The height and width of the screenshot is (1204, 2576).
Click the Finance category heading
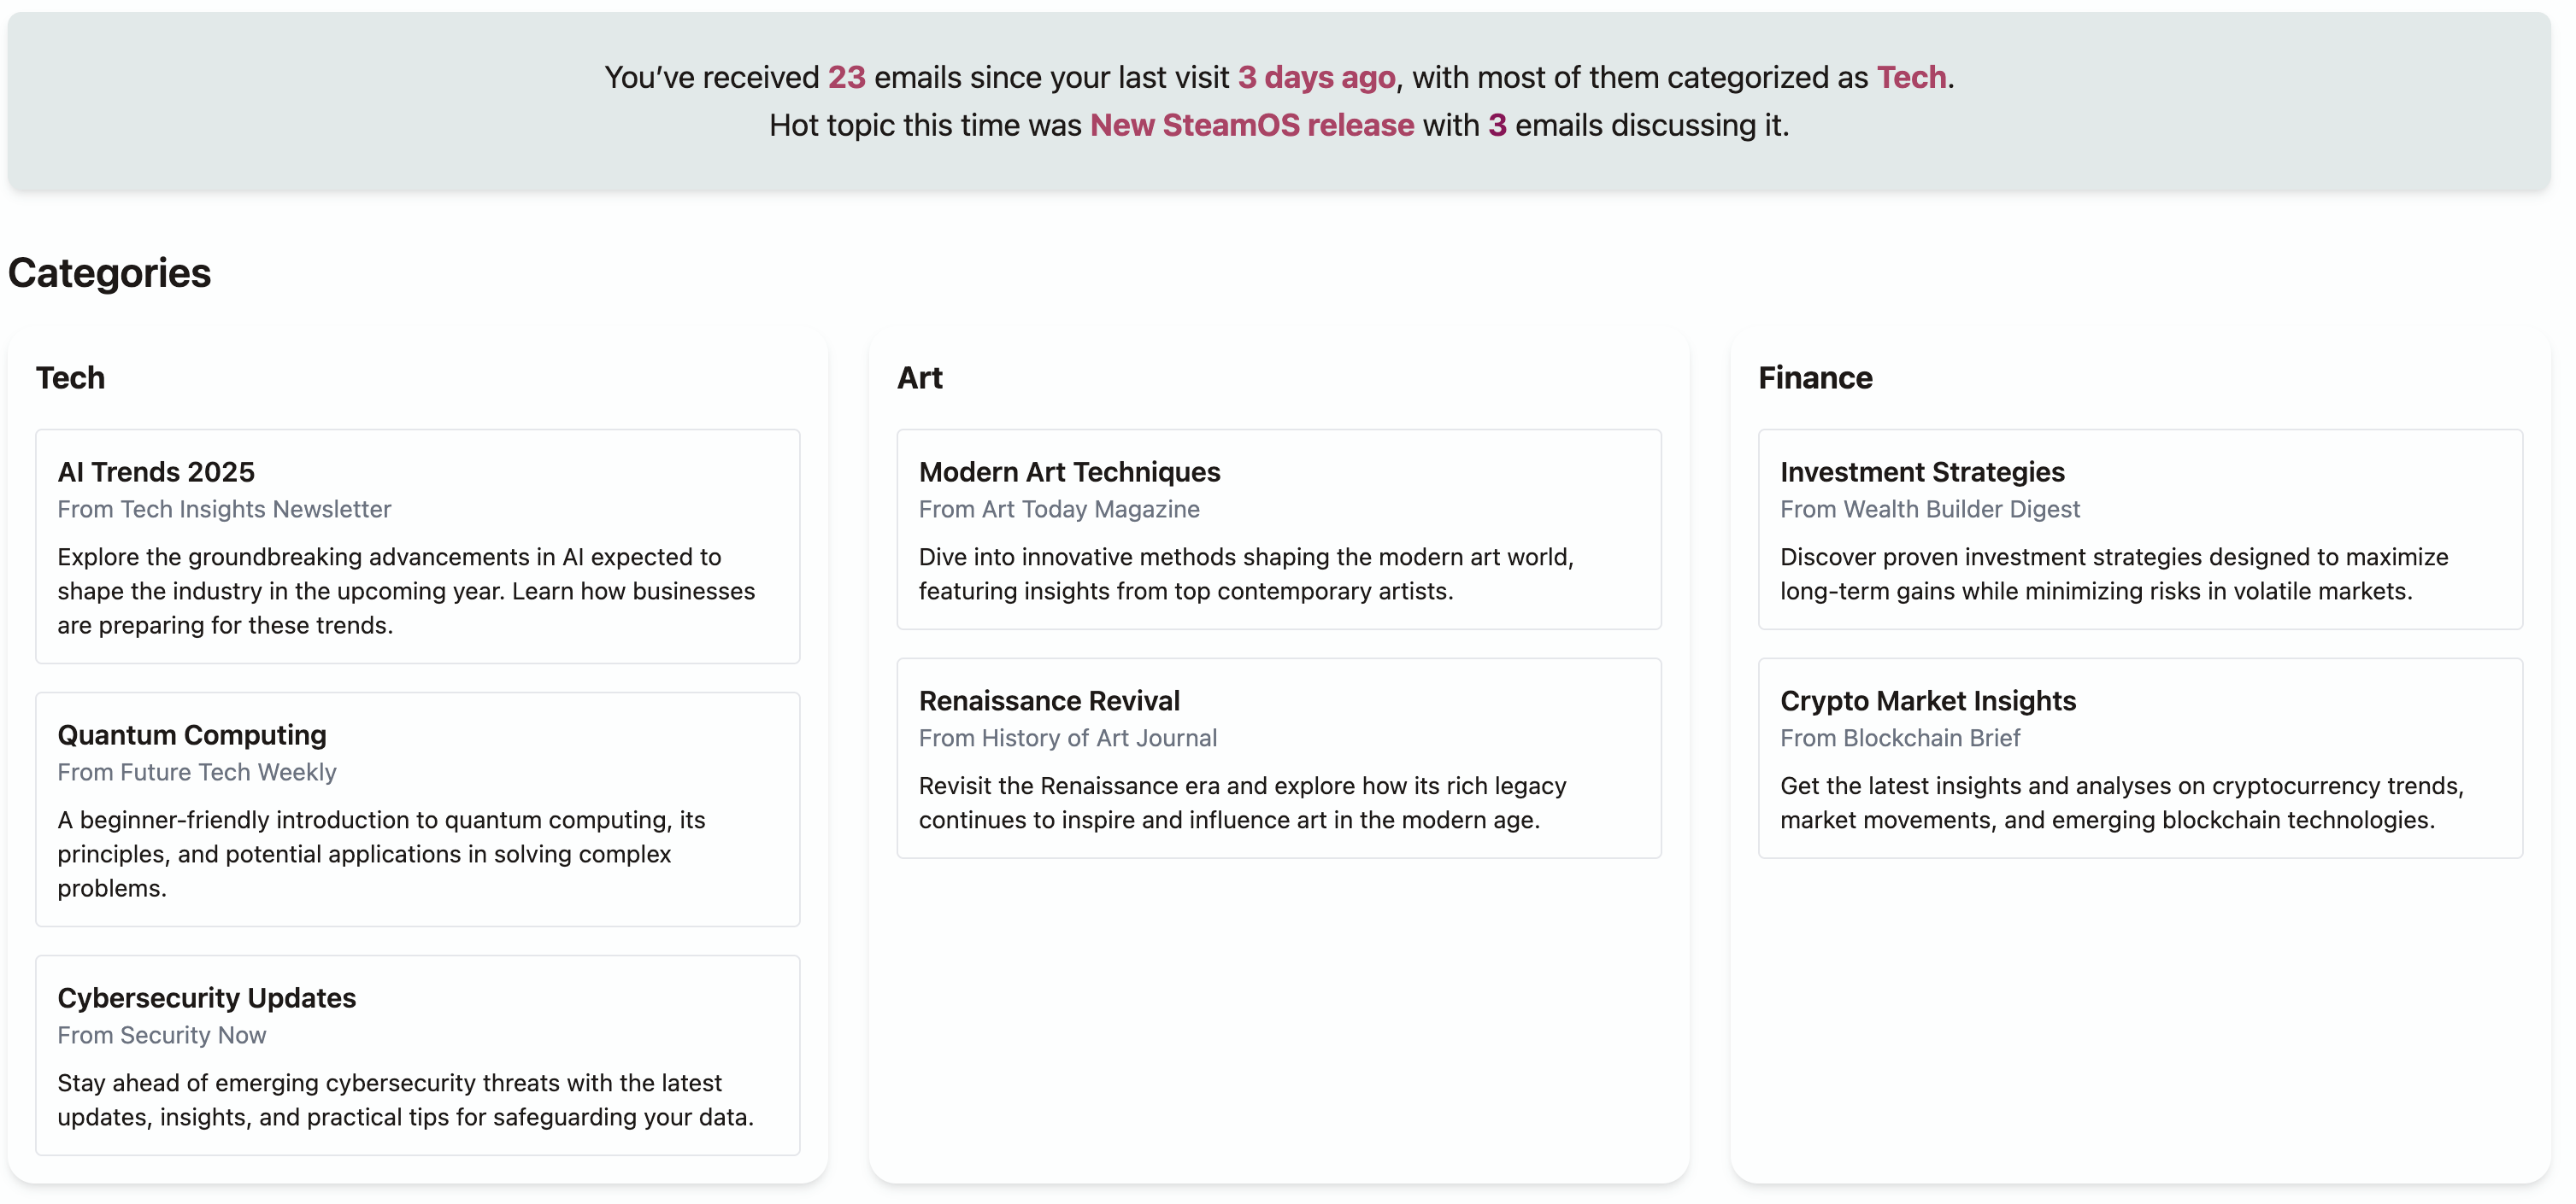(x=1815, y=377)
